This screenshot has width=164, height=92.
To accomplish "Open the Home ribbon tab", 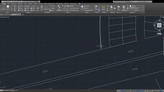I will pos(4,4).
